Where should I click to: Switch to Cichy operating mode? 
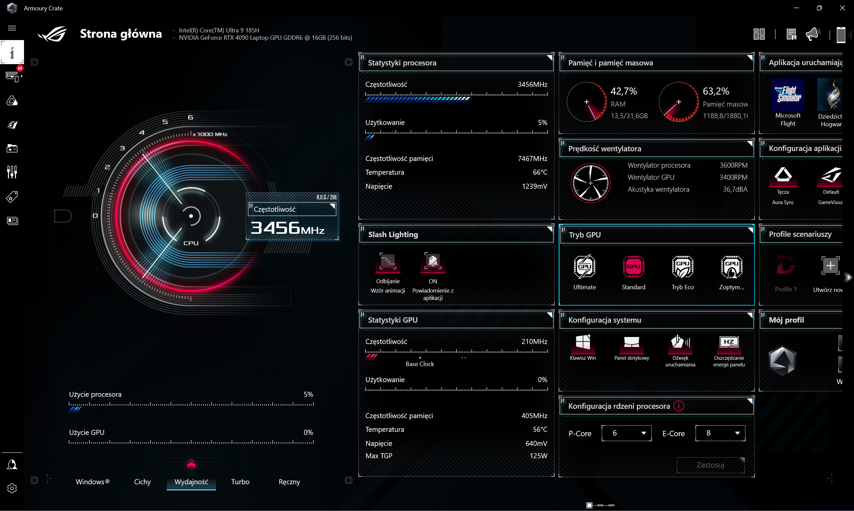pyautogui.click(x=142, y=482)
